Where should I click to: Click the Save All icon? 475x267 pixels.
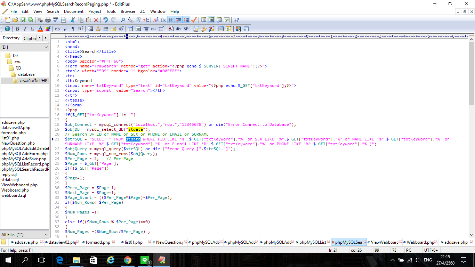pyautogui.click(x=30, y=20)
